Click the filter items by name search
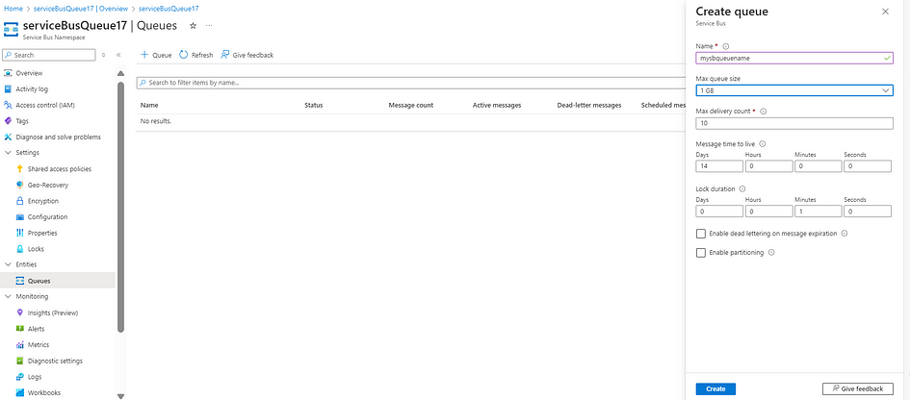The height and width of the screenshot is (400, 910). [x=409, y=83]
